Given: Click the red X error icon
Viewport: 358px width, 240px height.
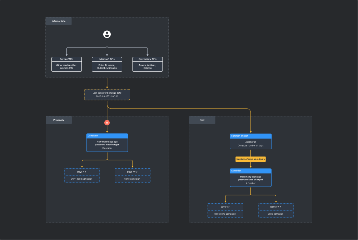Looking at the screenshot, I should tap(107, 122).
